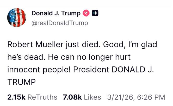Open the Donald J. Trump display name
The width and height of the screenshot is (173, 106).
click(56, 13)
